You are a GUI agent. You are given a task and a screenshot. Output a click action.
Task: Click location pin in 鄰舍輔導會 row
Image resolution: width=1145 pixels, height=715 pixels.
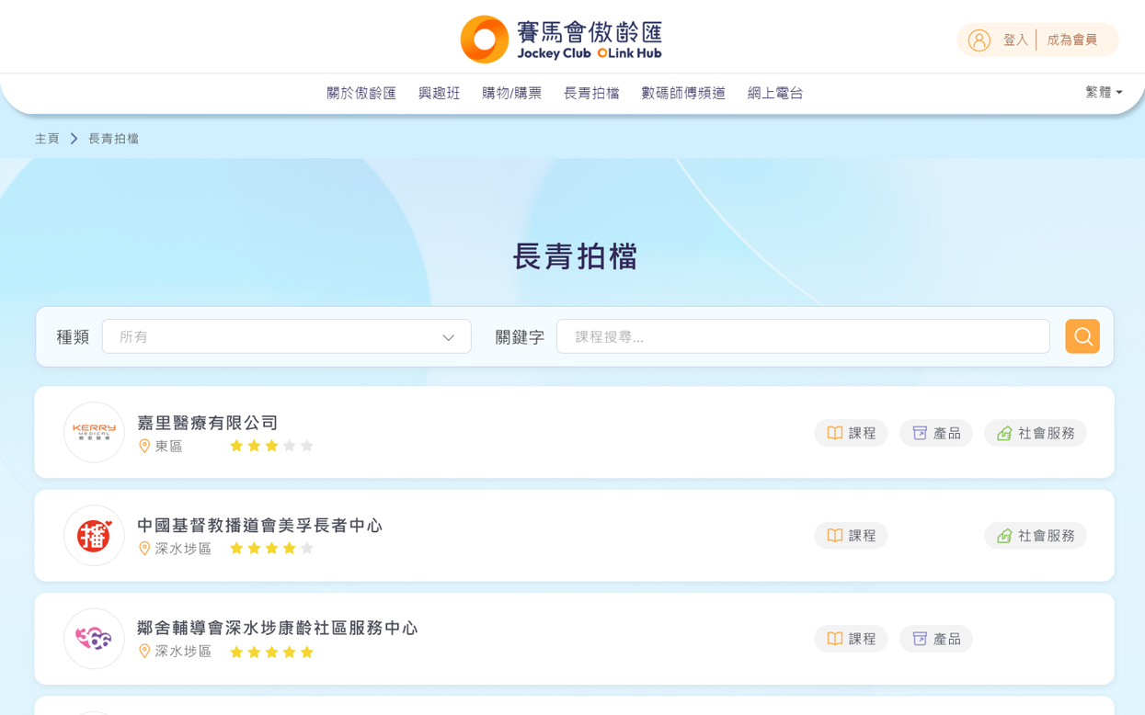point(144,651)
